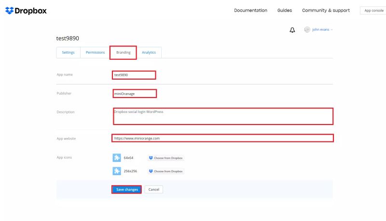This screenshot has height=221, width=386.
Task: Click the Publisher label
Action: [x=64, y=93]
